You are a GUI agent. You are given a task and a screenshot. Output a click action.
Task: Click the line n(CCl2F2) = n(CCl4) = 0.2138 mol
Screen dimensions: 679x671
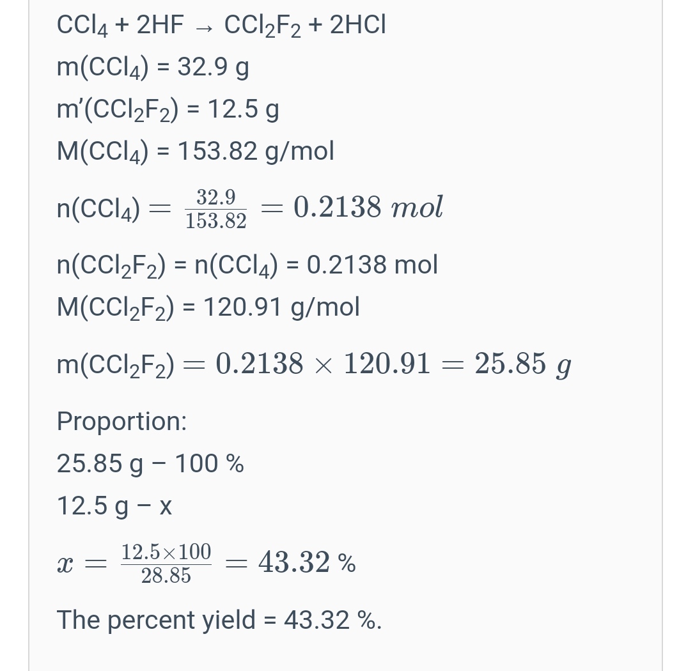coord(247,265)
